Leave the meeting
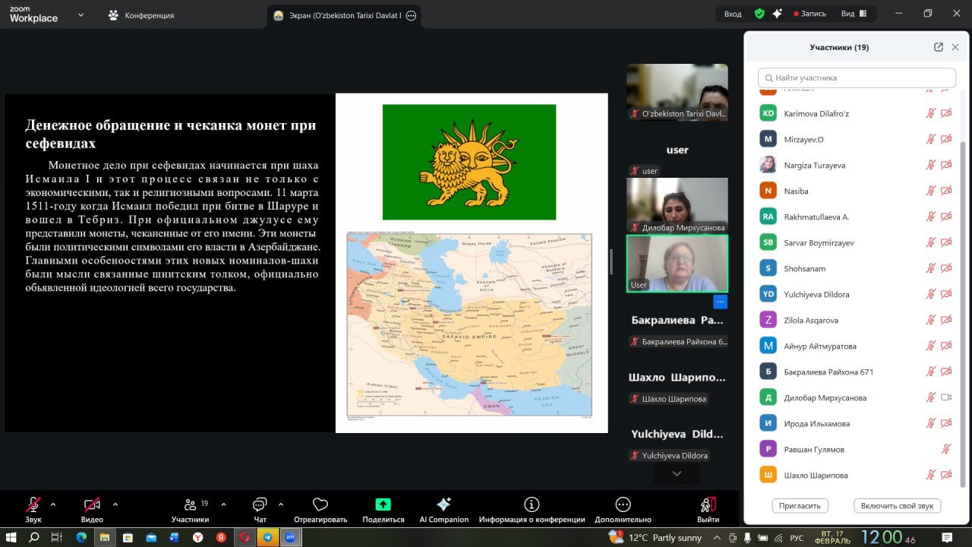The image size is (972, 547). (x=708, y=505)
